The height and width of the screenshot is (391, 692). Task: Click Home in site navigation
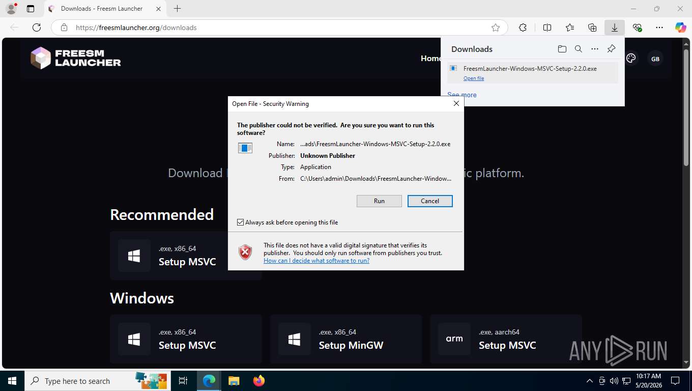(430, 59)
